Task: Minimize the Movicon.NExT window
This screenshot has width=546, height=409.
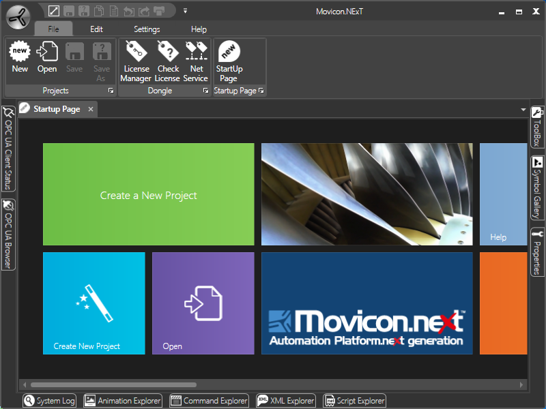Action: tap(502, 12)
